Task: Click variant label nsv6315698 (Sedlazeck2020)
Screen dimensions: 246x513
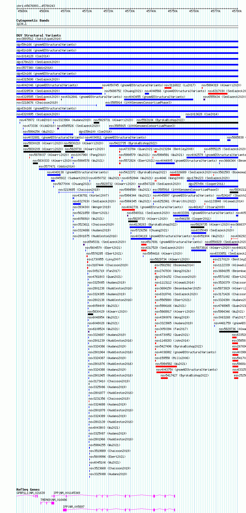Action: pyautogui.click(x=38, y=79)
